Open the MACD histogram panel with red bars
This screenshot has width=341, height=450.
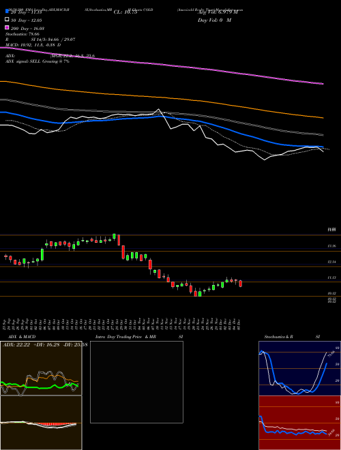(41, 423)
